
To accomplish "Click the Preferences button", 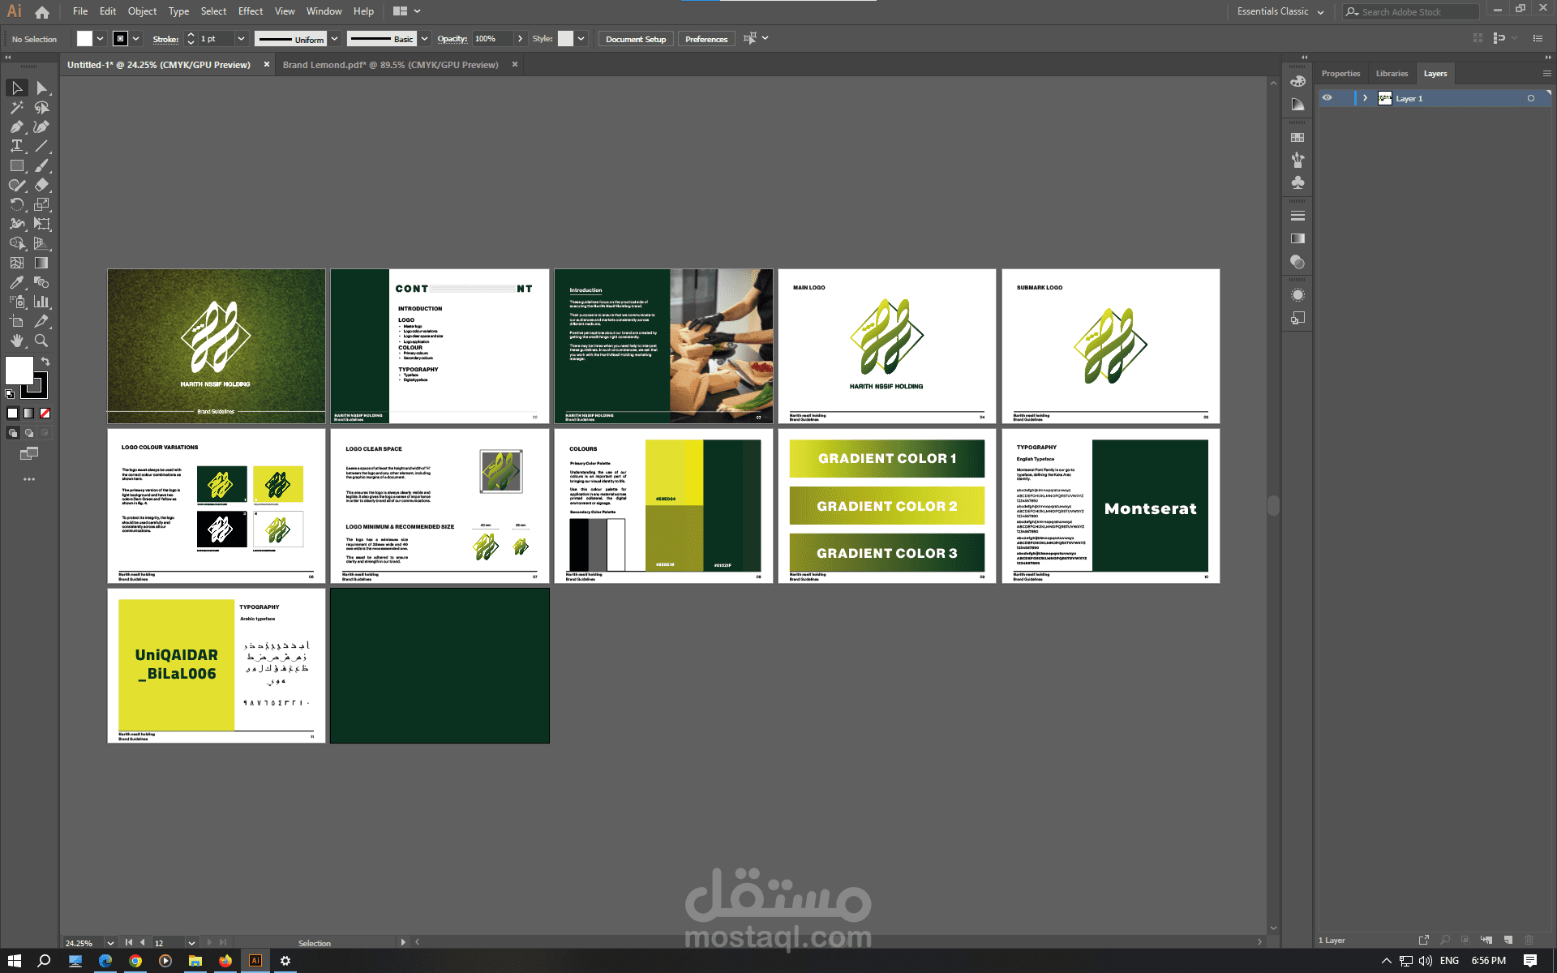I will point(706,39).
